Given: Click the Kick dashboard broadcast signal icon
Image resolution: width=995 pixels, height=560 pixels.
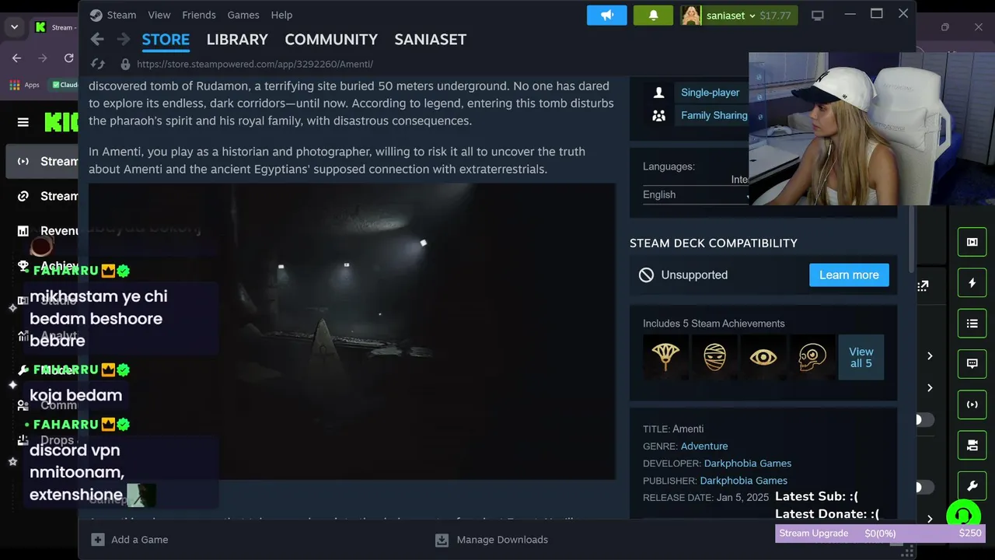Looking at the screenshot, I should 972,404.
